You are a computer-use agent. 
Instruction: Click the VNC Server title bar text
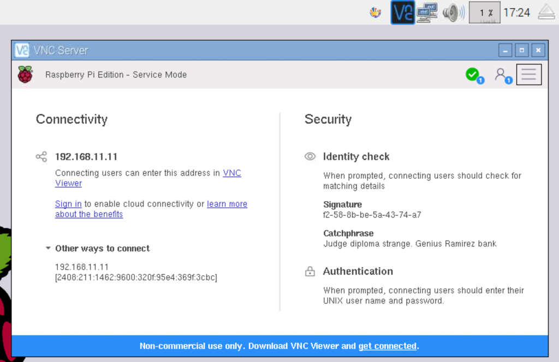coord(61,50)
